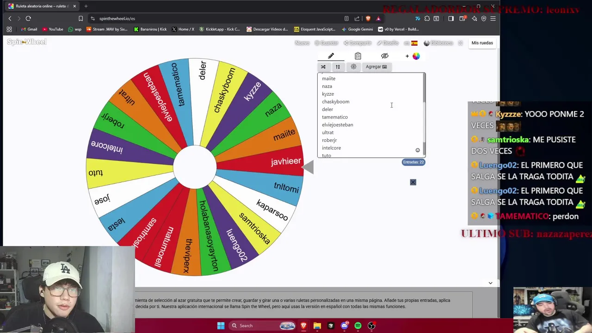The height and width of the screenshot is (333, 592).
Task: Open the Eloquent JavaScript bookmark
Action: tap(314, 29)
